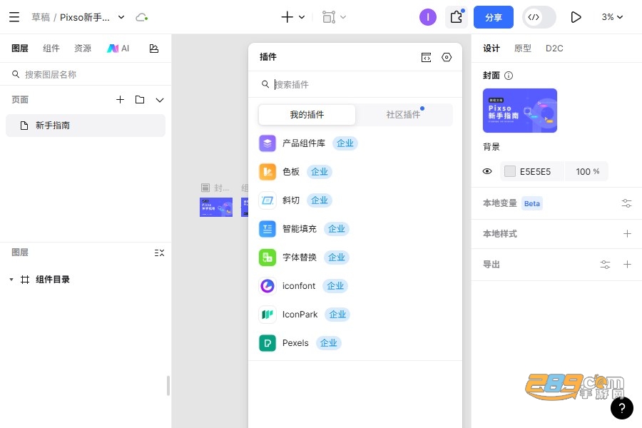
Task: Open plugin settings hexagon icon
Action: [x=447, y=57]
